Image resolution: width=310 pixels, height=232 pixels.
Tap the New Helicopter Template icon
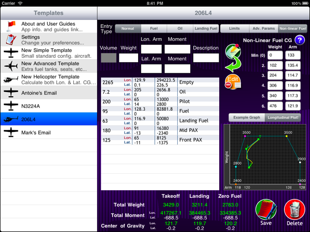click(10, 79)
